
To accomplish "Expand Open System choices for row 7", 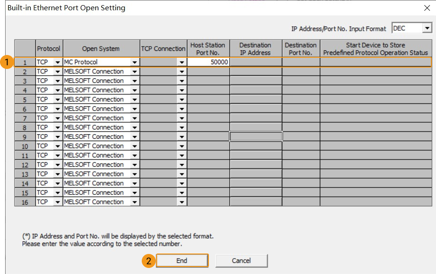I will 134,118.
